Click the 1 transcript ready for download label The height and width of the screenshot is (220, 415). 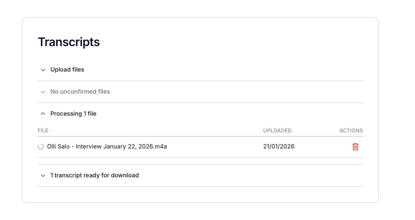[94, 175]
